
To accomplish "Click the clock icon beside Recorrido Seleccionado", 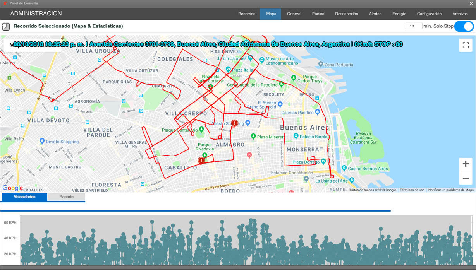I will coord(6,26).
